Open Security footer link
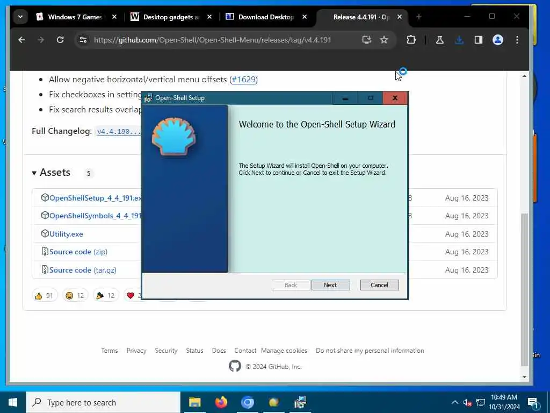The width and height of the screenshot is (550, 413). (167, 351)
